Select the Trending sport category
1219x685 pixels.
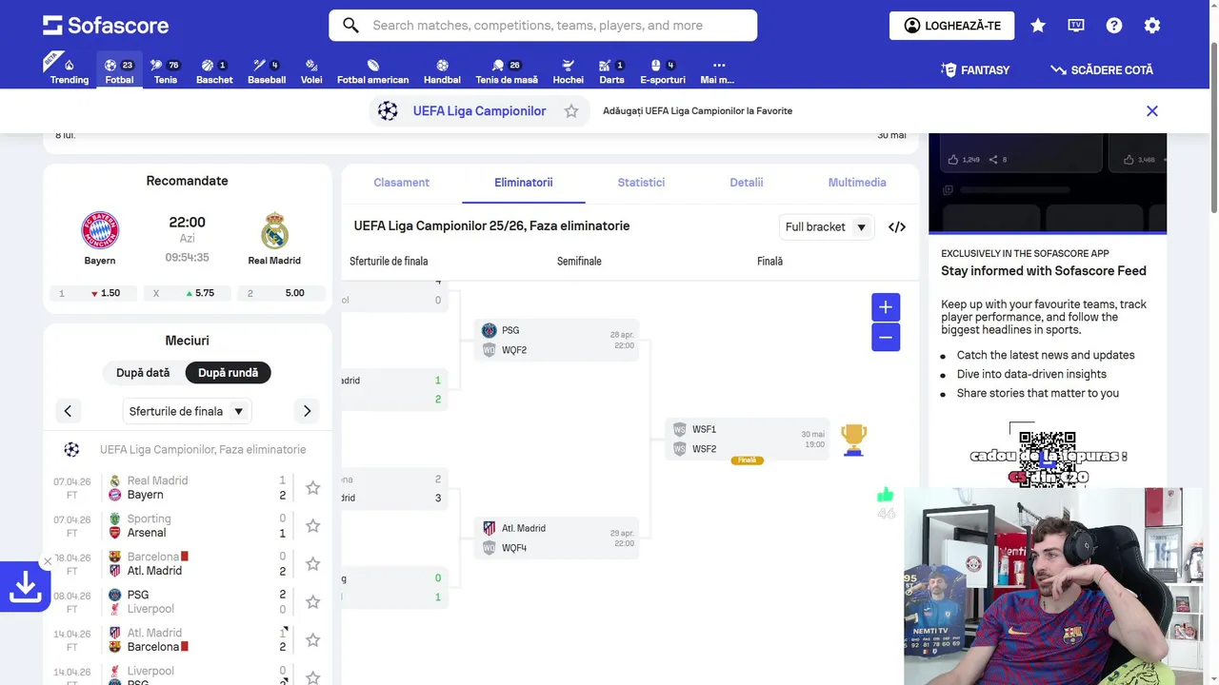(x=69, y=71)
